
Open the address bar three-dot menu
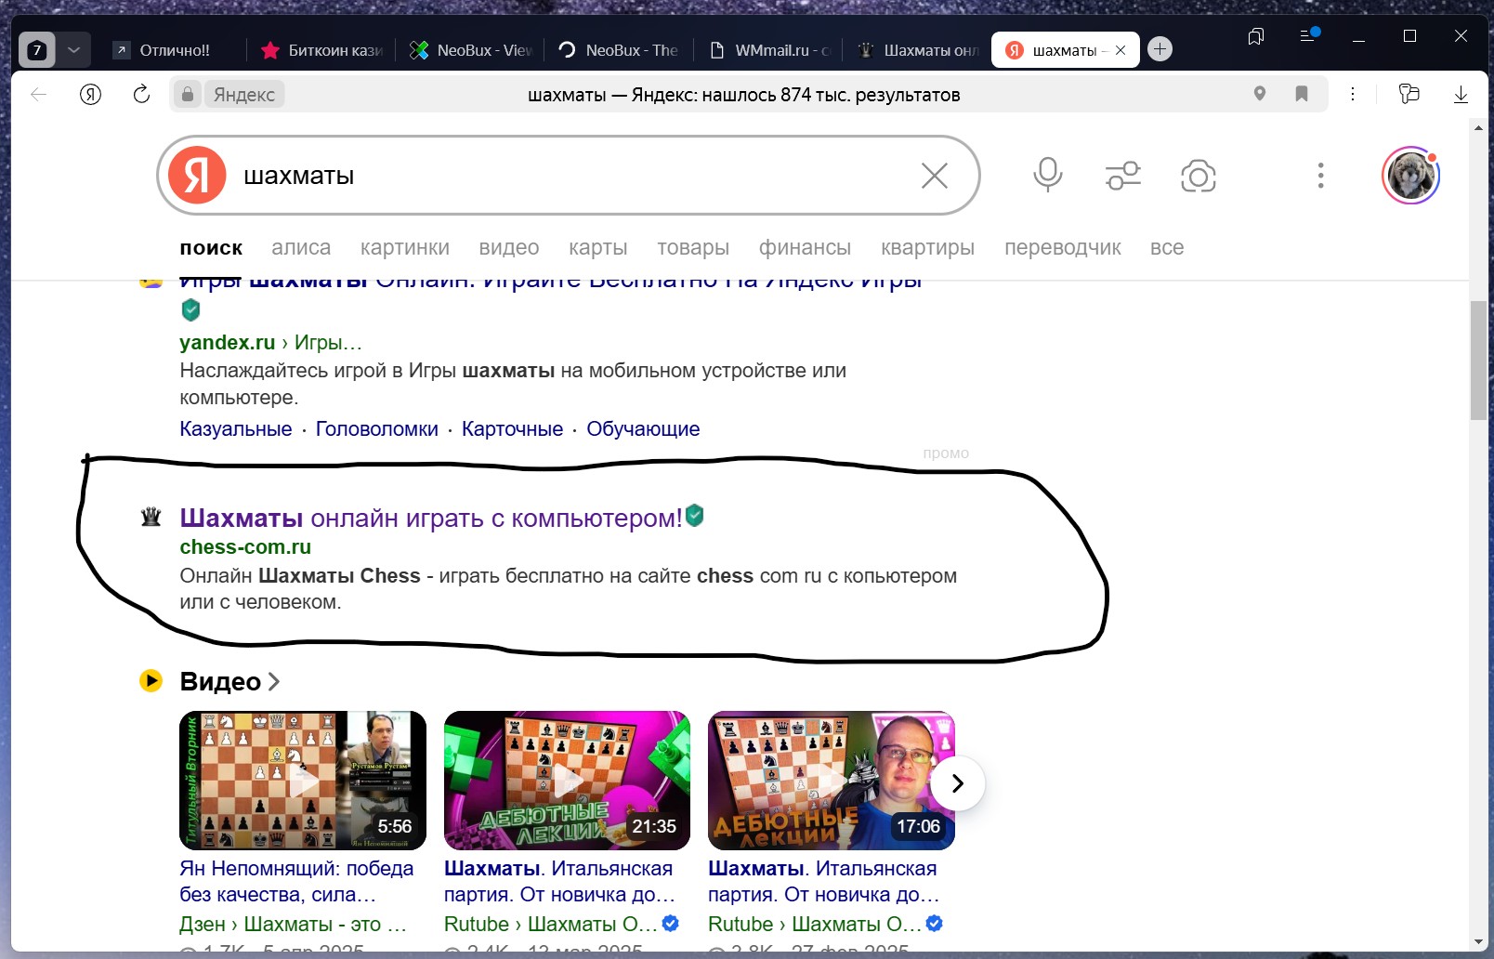pos(1353,94)
